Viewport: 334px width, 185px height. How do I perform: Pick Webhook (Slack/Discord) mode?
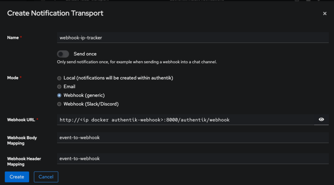tap(59, 104)
